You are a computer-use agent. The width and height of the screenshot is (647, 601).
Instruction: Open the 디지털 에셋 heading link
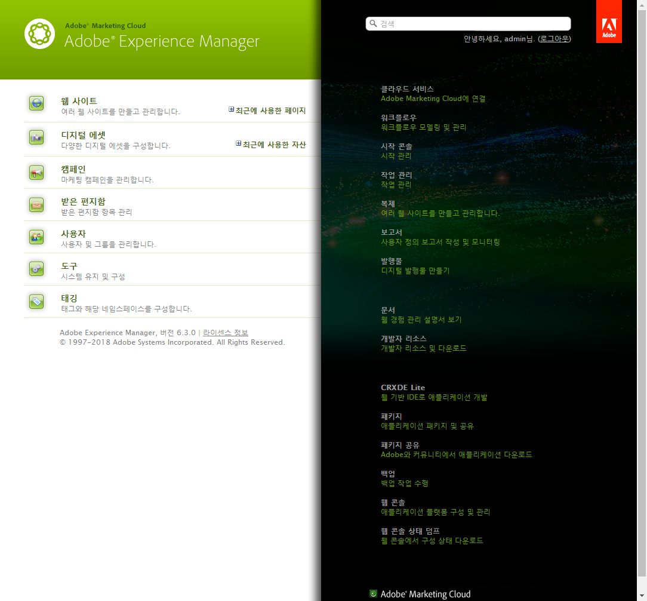(84, 135)
